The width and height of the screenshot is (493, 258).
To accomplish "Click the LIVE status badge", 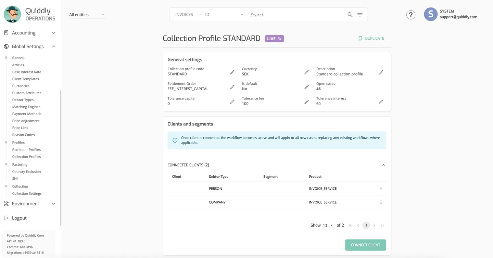I will click(x=274, y=39).
